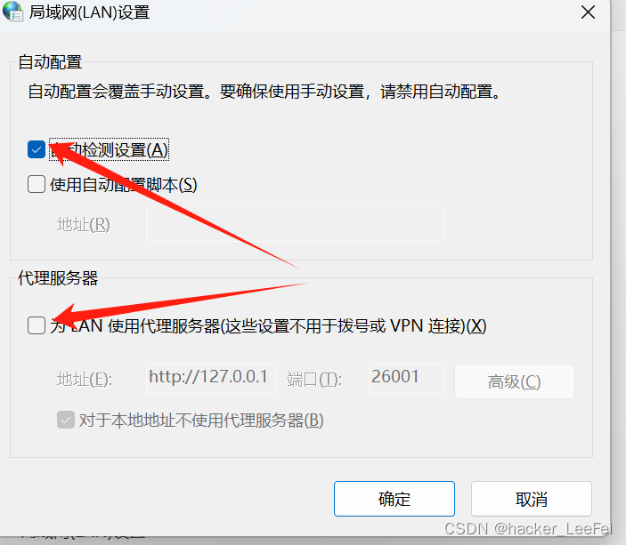
Task: Click the 自动检测设置(A) label text
Action: [x=109, y=150]
